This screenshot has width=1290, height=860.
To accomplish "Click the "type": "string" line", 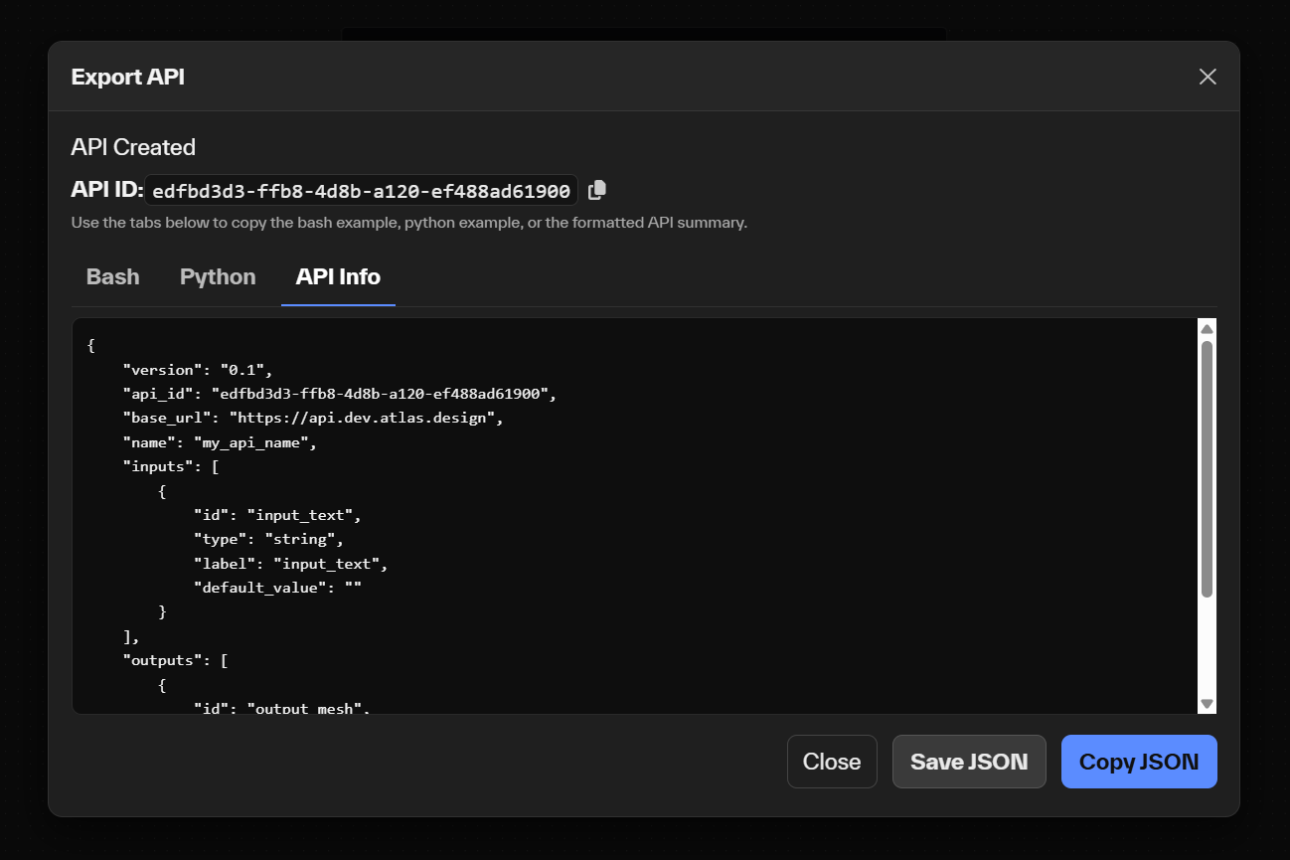I will [268, 539].
